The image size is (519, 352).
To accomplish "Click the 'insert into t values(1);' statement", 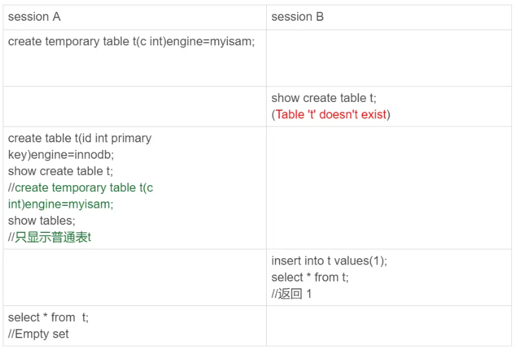I will 329,261.
